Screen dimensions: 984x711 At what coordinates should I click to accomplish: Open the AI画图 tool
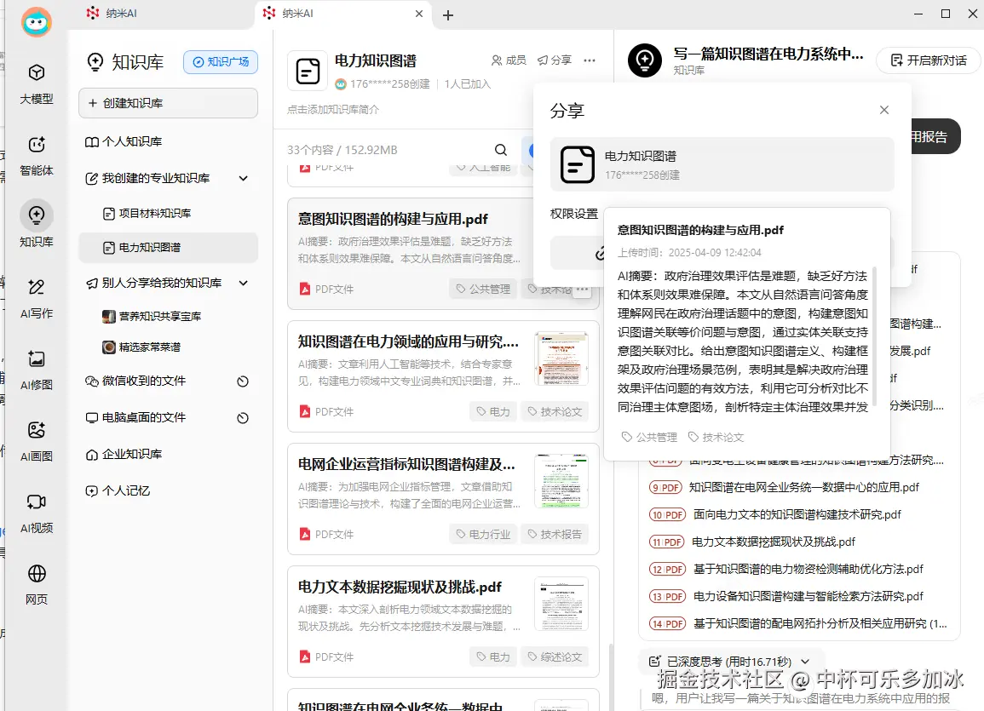click(37, 441)
